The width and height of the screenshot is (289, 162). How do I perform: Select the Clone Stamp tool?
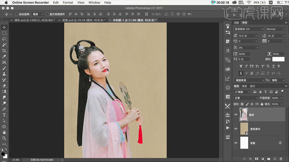[x=4, y=74]
